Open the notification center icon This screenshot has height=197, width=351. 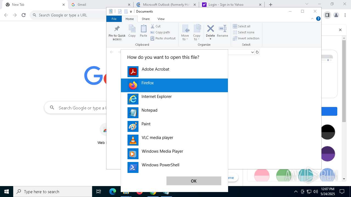tap(342, 192)
